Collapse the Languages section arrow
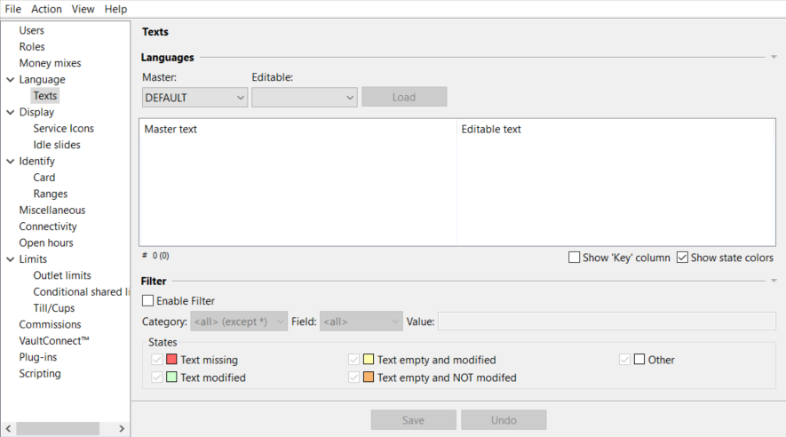This screenshot has height=437, width=786. [x=774, y=57]
